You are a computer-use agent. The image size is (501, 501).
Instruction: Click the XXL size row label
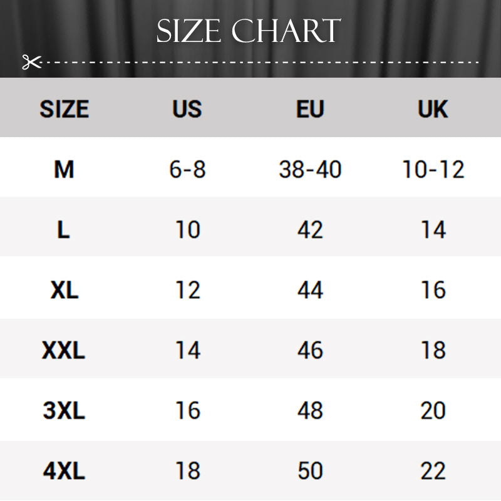coord(63,350)
